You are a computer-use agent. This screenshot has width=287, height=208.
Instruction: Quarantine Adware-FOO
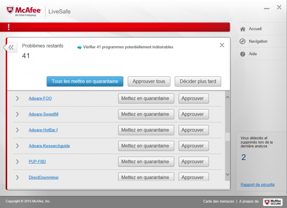[x=146, y=98]
